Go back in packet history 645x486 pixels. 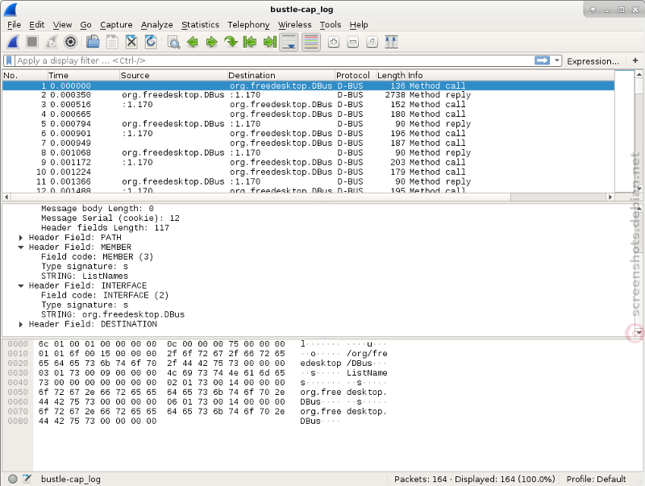tap(193, 42)
